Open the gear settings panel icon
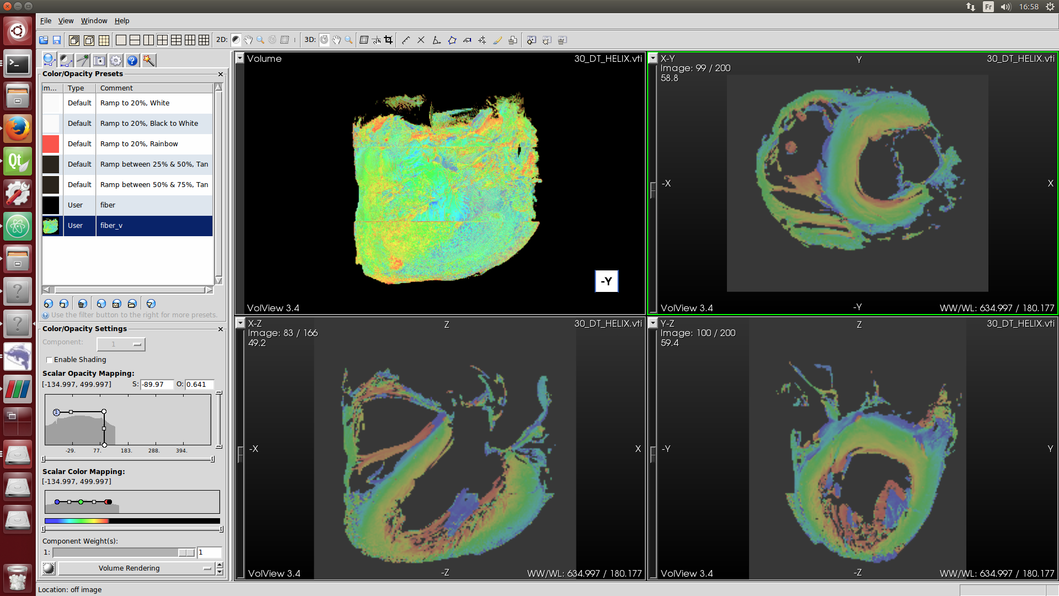1059x596 pixels. point(116,60)
